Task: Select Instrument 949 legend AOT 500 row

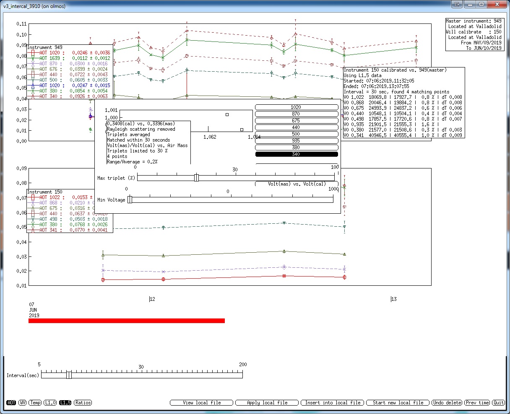Action: [x=70, y=80]
